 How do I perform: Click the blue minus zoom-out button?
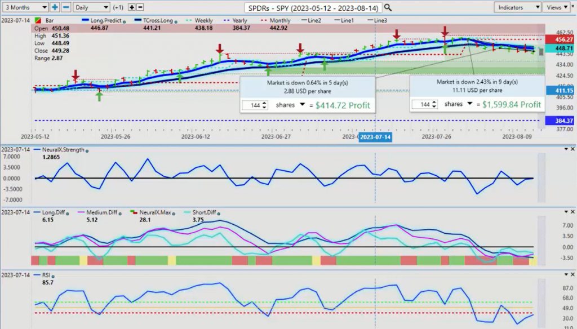(66, 7)
